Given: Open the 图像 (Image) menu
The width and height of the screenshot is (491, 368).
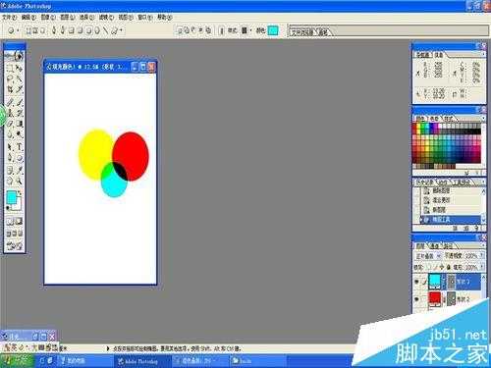Looking at the screenshot, I should pos(48,17).
